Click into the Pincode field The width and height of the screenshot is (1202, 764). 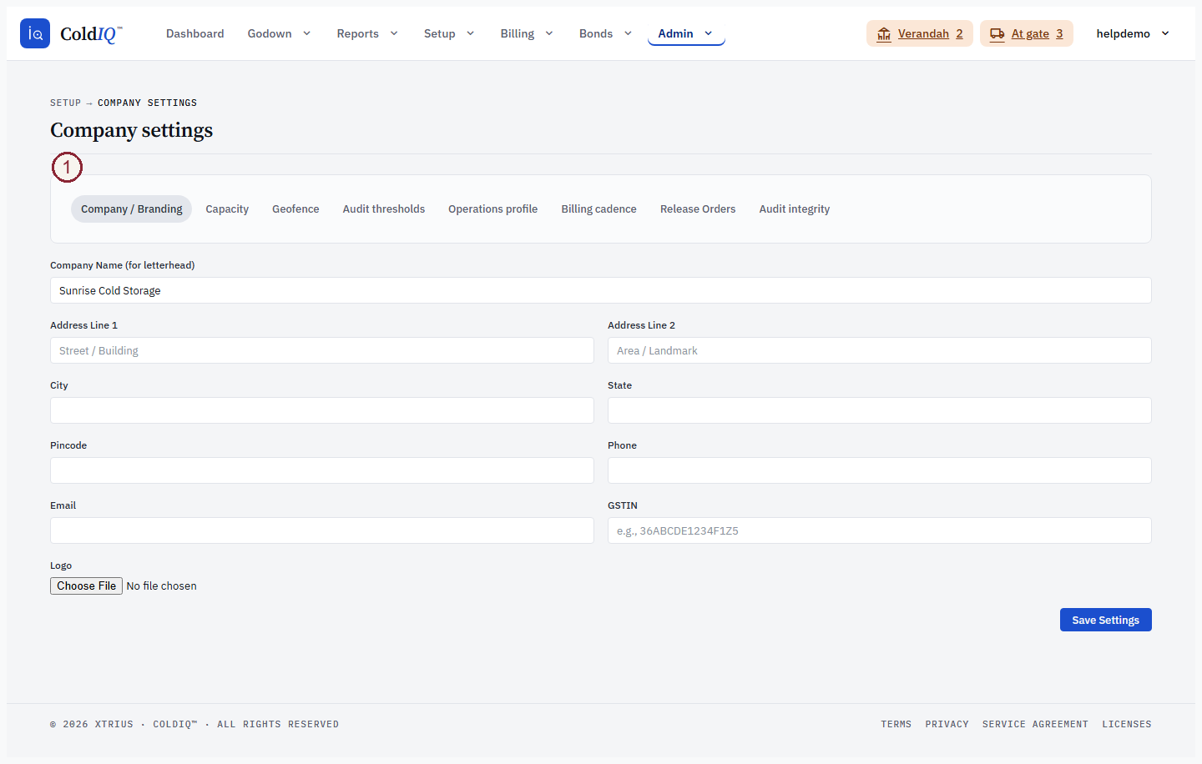pos(322,470)
